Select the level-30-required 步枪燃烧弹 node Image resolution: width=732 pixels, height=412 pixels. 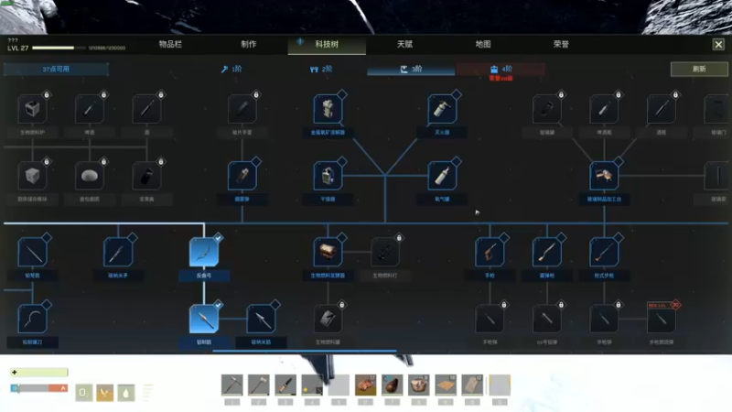point(661,319)
